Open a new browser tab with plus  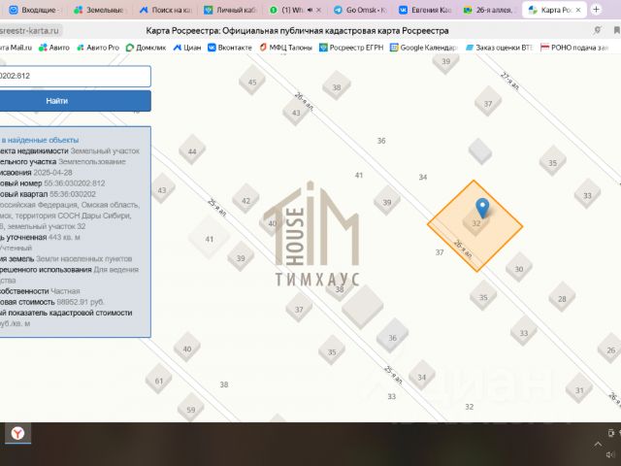[596, 10]
